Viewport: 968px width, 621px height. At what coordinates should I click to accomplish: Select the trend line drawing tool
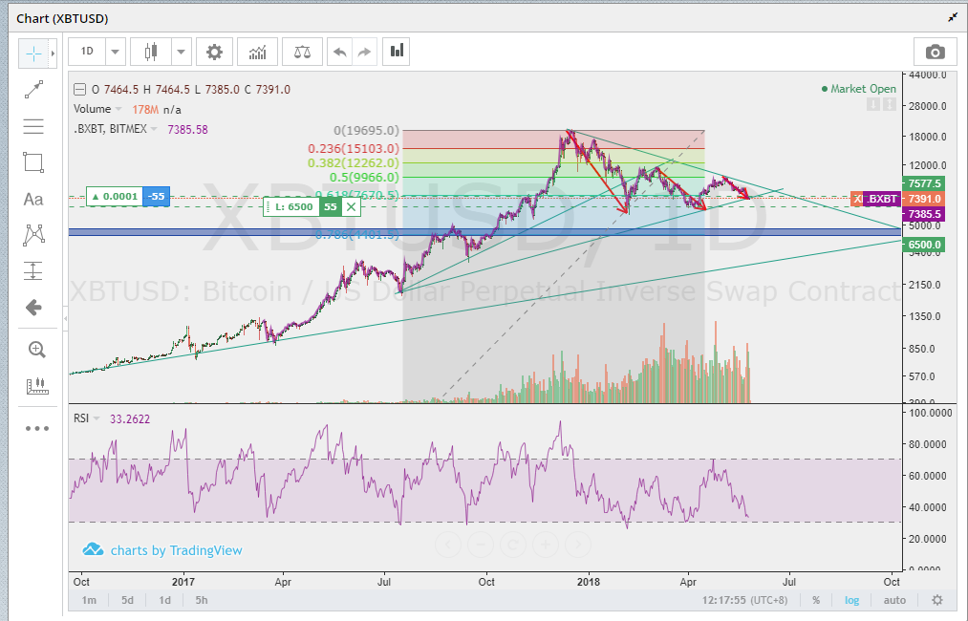(34, 90)
